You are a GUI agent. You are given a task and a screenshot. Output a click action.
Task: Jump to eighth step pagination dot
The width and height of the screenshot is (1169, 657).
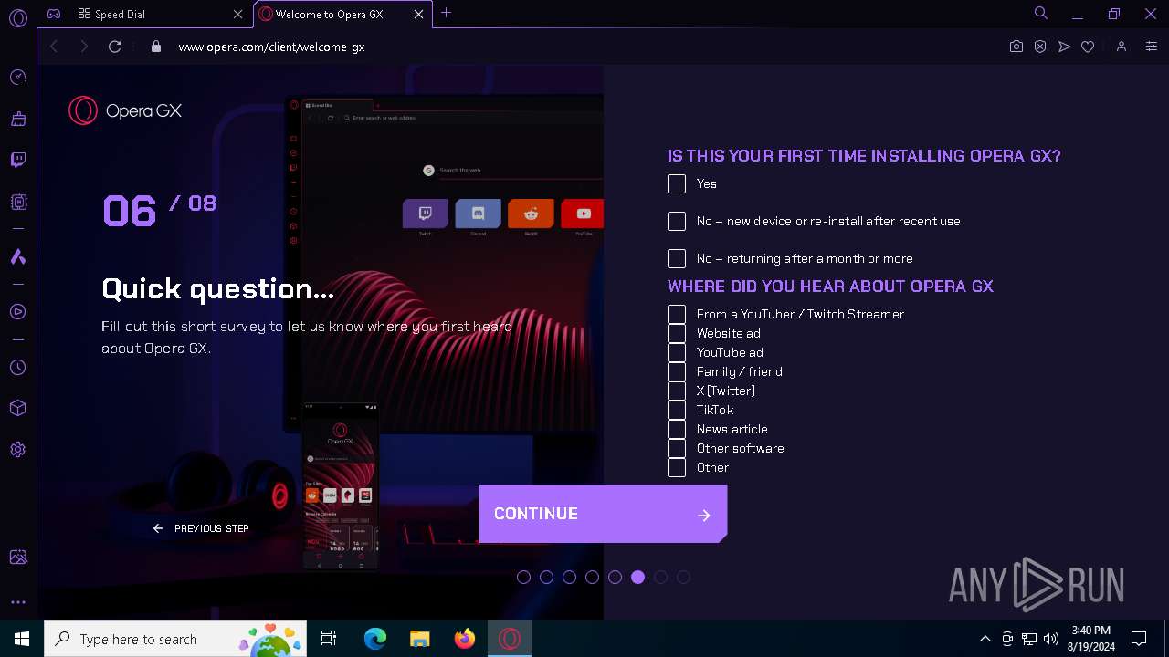click(x=683, y=577)
